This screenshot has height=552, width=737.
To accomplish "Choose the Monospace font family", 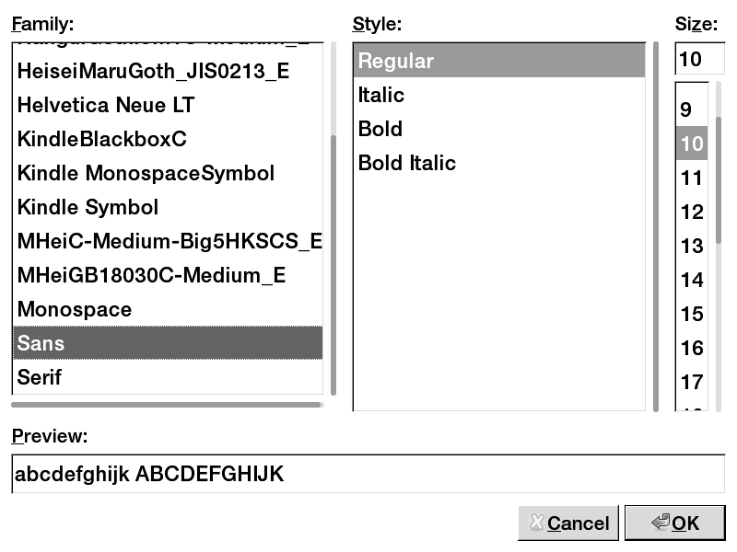I will (75, 309).
